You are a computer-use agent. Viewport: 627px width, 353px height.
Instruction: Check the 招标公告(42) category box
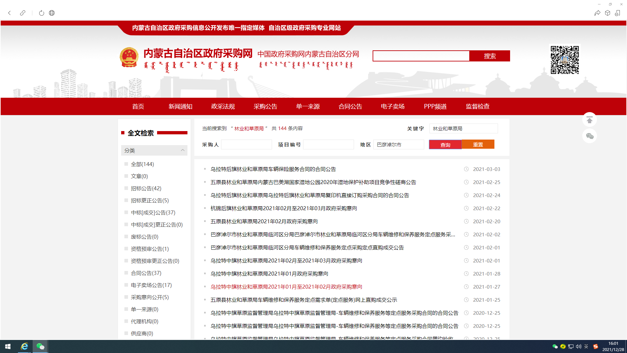coord(126,188)
